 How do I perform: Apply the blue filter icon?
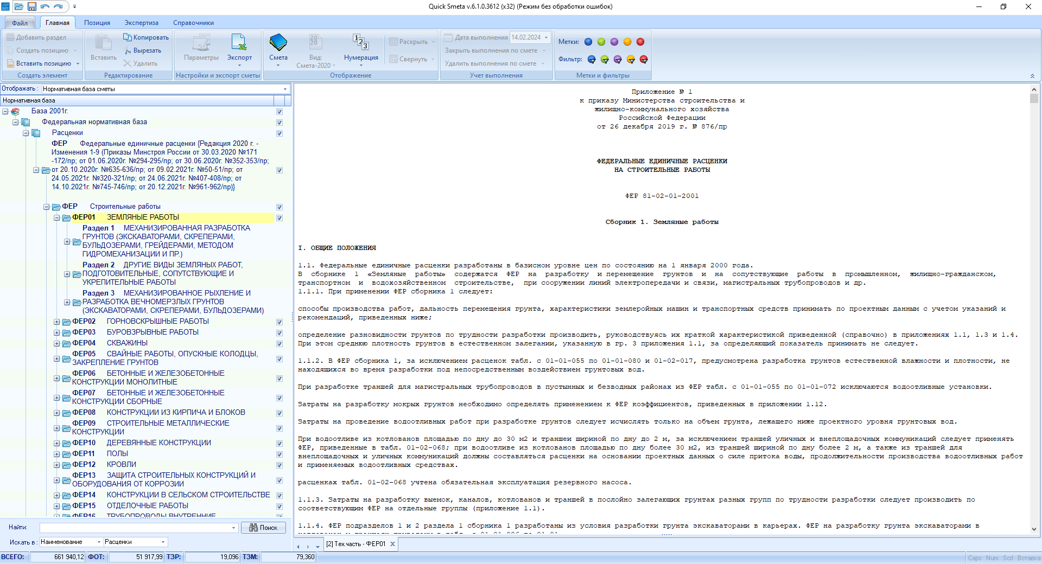tap(592, 59)
